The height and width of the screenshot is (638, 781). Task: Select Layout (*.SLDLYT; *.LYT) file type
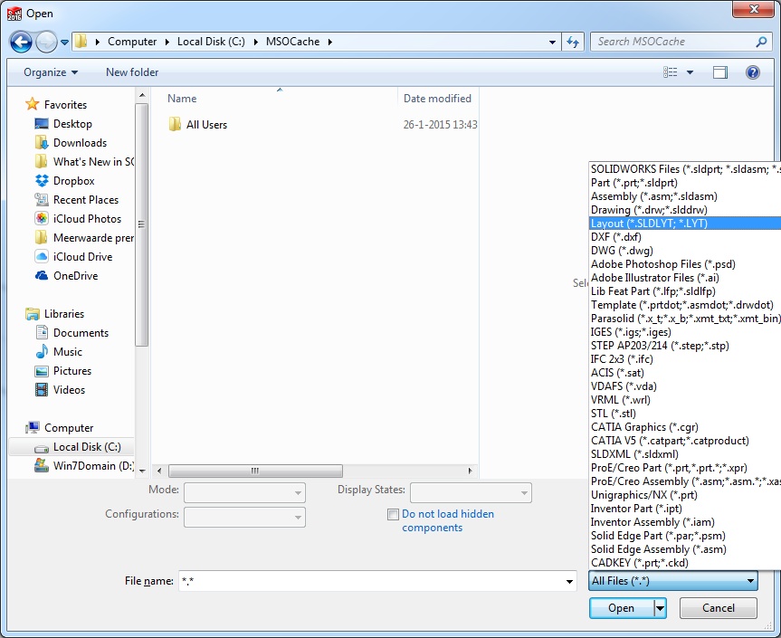[685, 224]
